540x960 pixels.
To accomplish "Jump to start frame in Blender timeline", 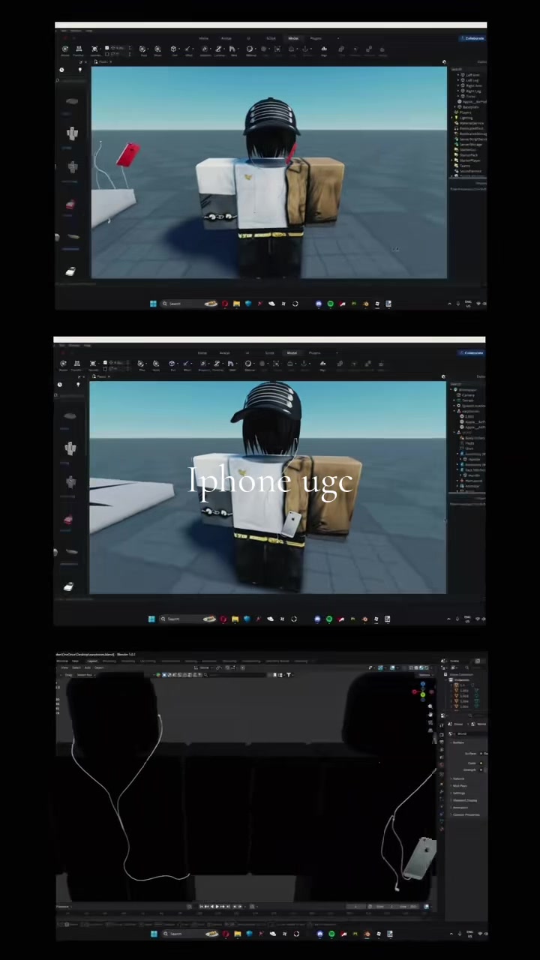I will pos(202,906).
